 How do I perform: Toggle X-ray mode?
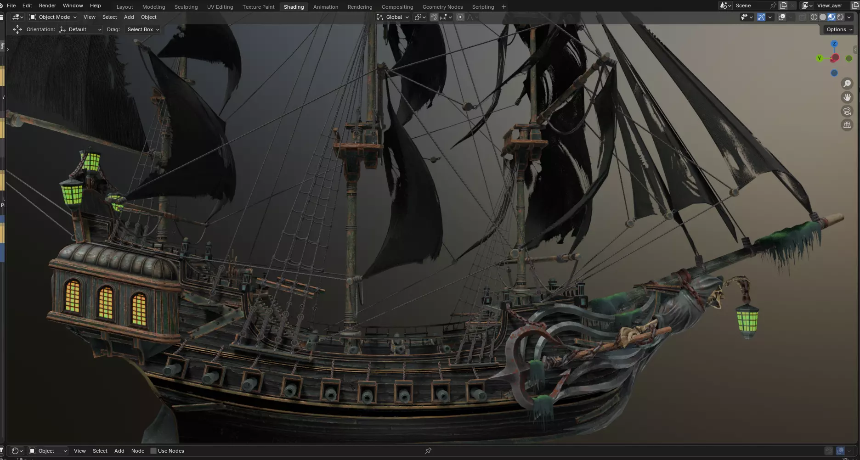(x=802, y=17)
